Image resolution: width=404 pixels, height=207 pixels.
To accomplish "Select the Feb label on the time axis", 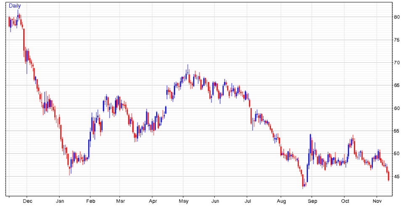I will click(x=91, y=201).
